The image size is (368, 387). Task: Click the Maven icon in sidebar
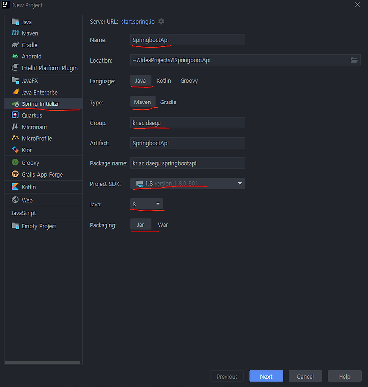point(15,33)
